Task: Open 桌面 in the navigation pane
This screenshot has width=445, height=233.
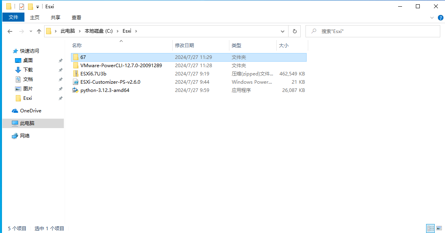Action: 28,60
